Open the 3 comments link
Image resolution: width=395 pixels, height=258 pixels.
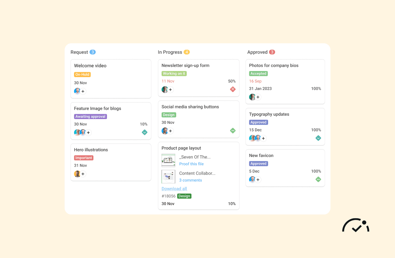click(190, 180)
